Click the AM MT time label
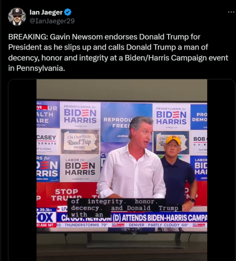 pos(46,225)
